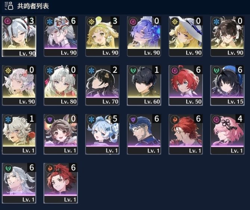Select the Lv. 80 silver-haired resonator
The height and width of the screenshot is (210, 250).
pos(60,85)
